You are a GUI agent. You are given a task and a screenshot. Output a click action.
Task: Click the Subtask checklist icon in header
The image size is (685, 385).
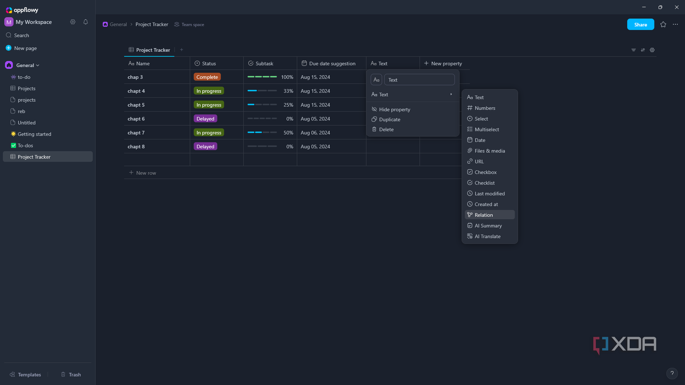[x=251, y=63]
